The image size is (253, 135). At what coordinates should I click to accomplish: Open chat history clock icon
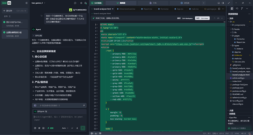click(75, 3)
